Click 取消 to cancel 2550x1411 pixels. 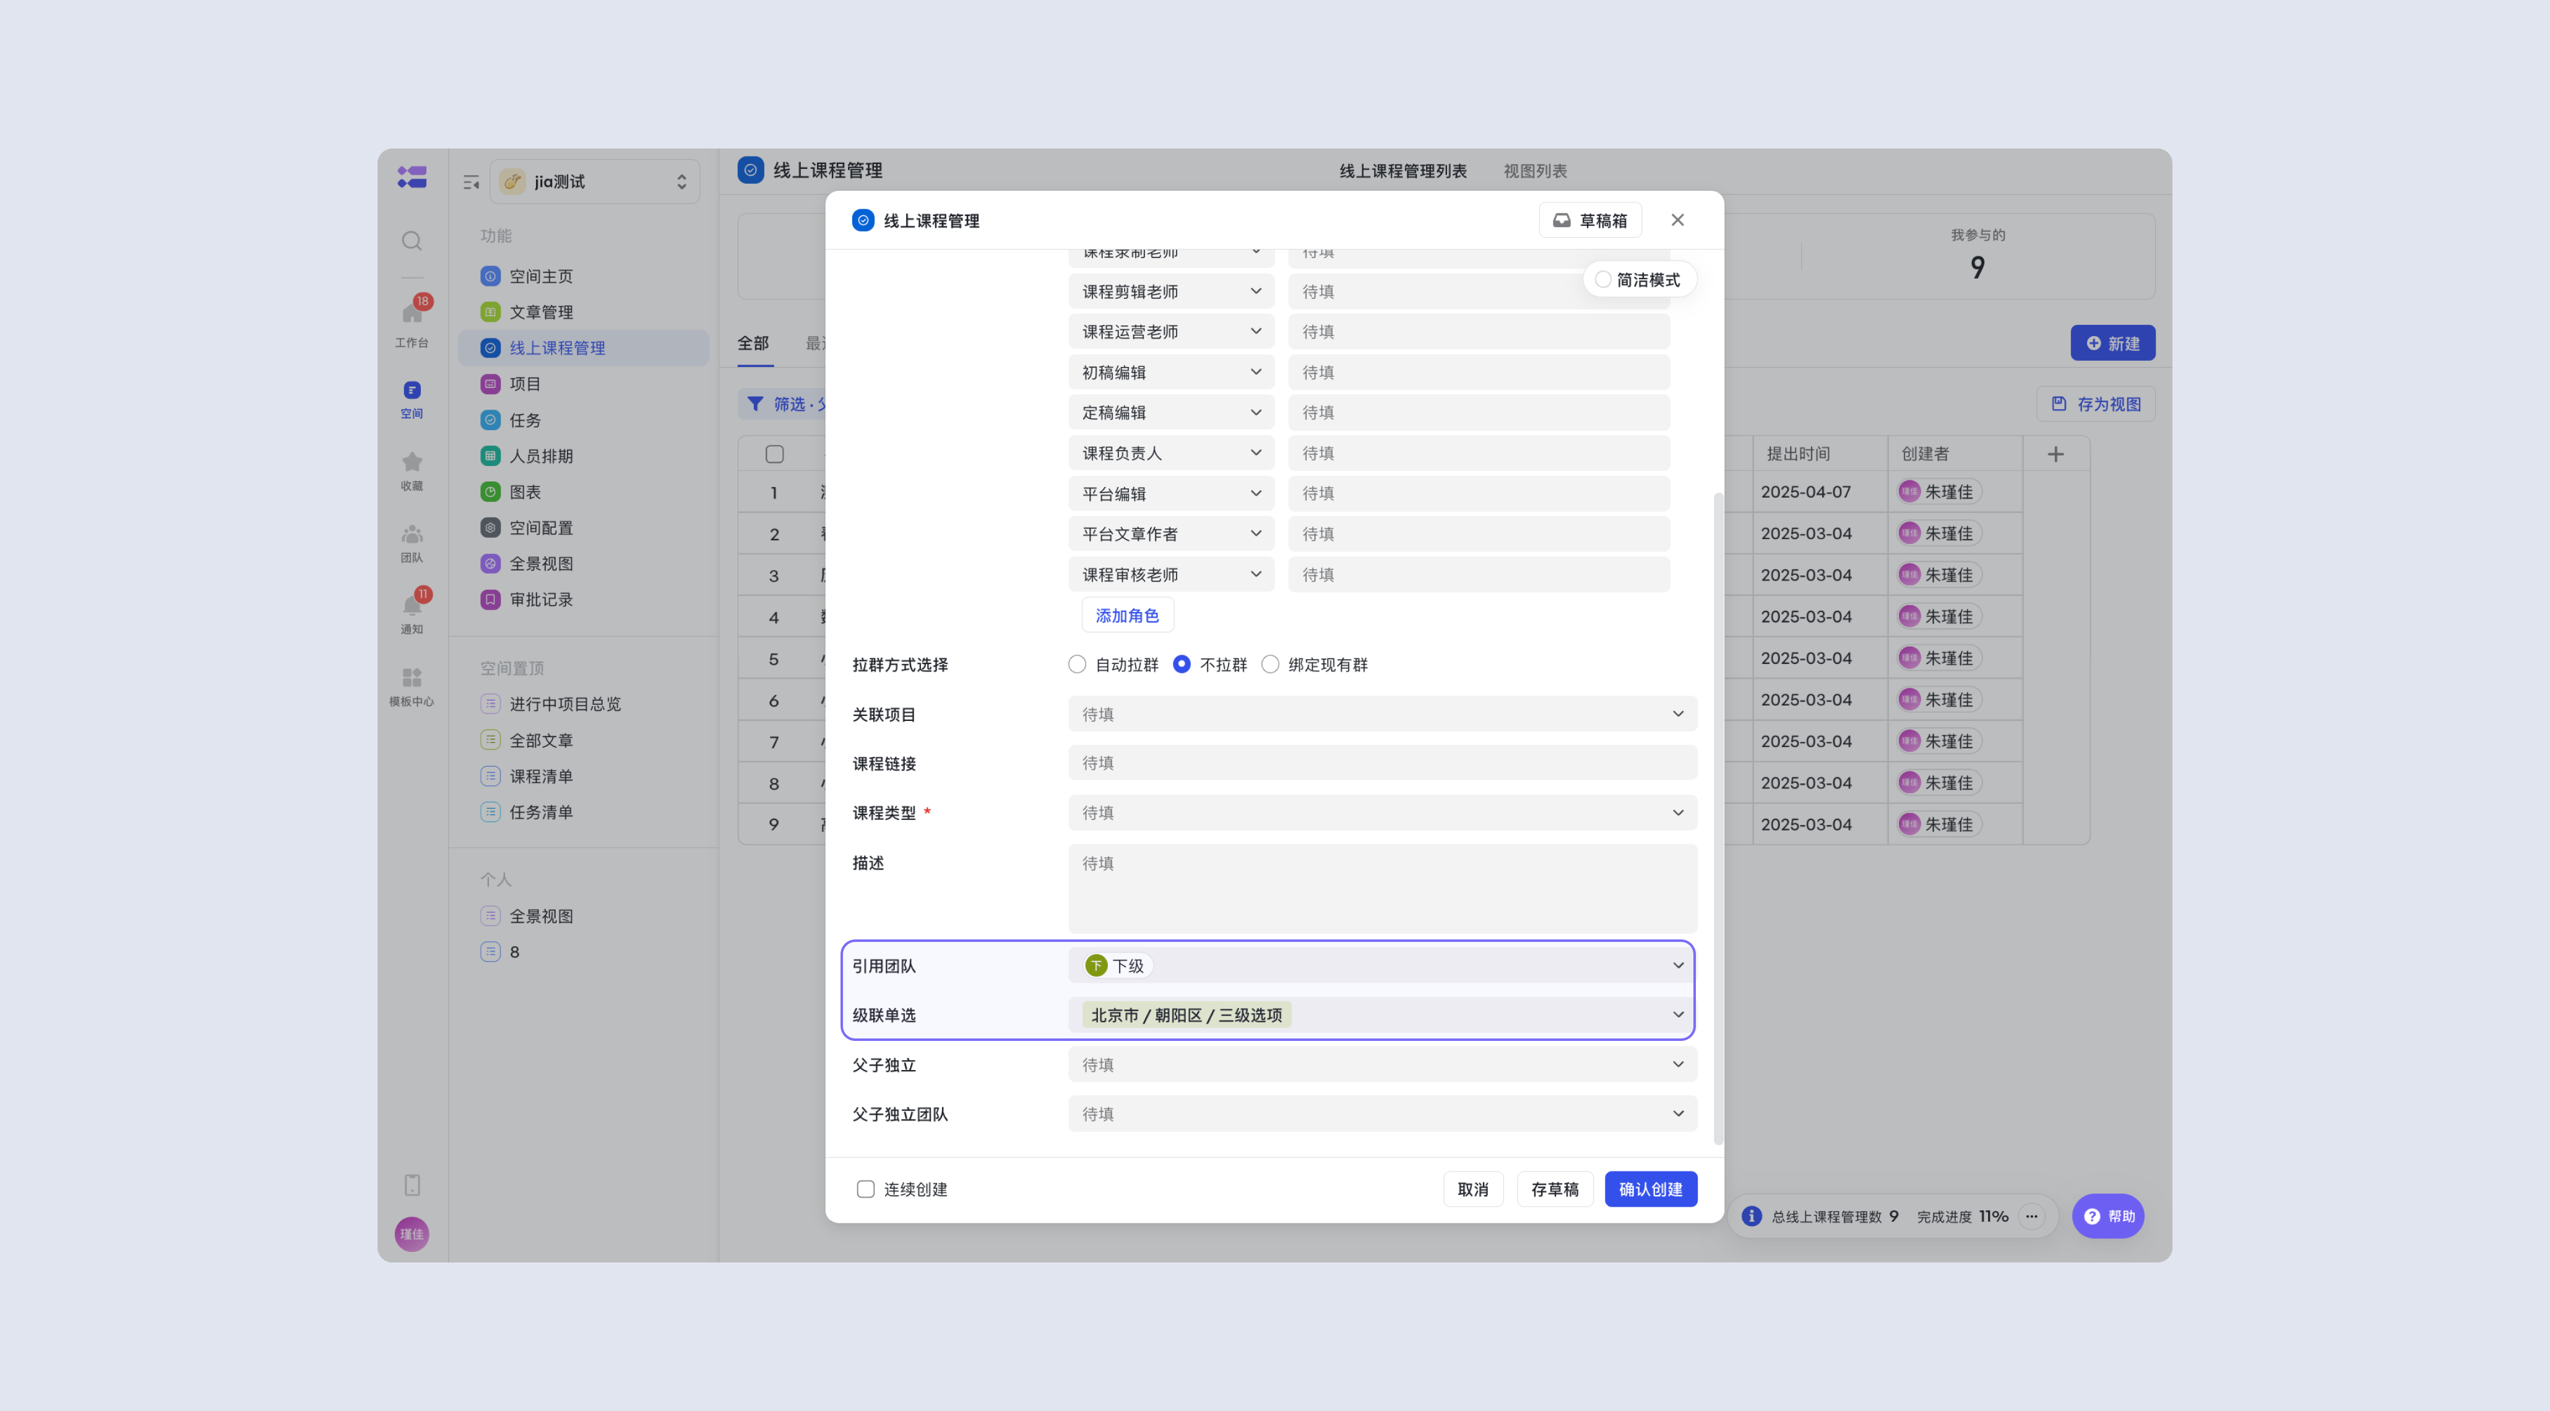click(1472, 1188)
